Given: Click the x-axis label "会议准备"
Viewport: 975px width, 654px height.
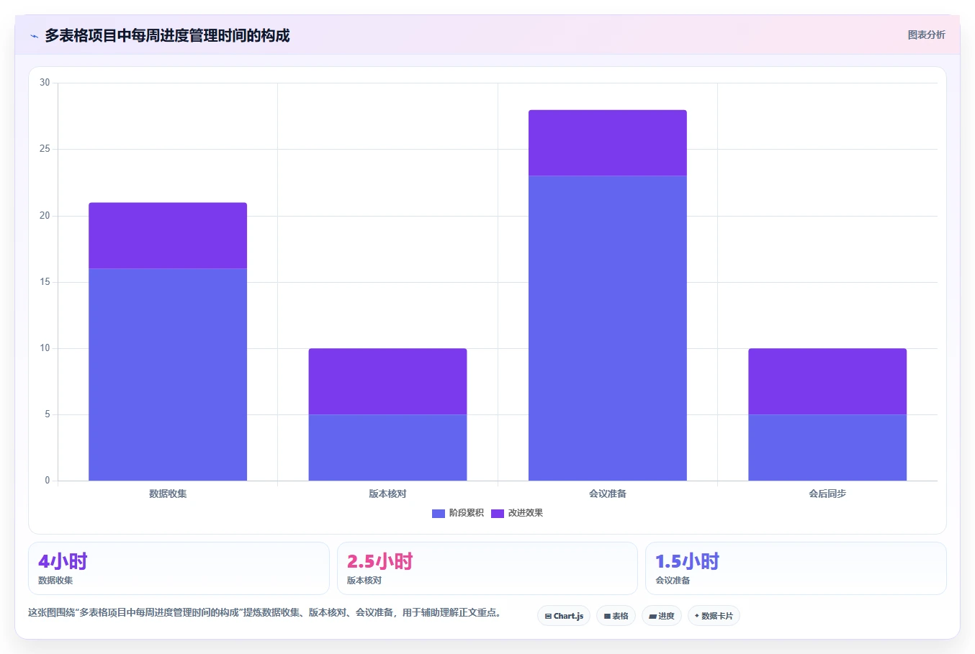Looking at the screenshot, I should tap(608, 494).
